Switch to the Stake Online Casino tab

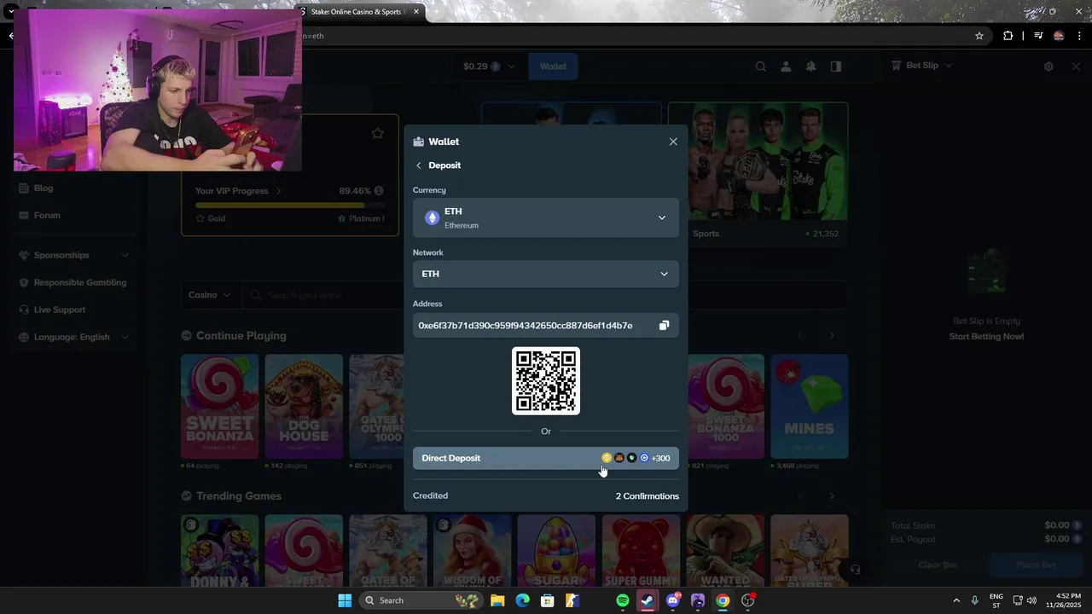click(x=358, y=12)
